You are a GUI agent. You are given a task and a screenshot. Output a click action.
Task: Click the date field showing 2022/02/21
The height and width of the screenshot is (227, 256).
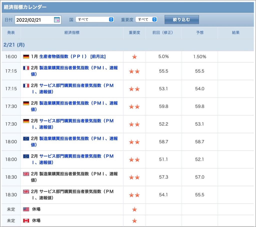[x=38, y=20]
